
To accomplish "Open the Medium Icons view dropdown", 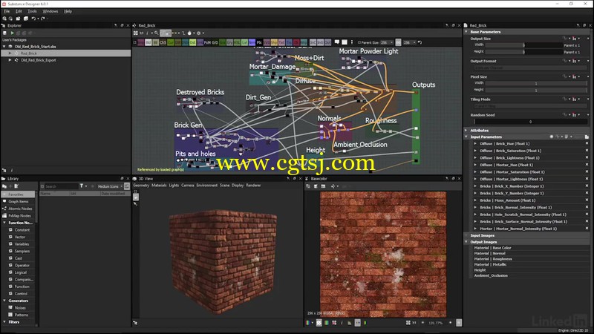I will coord(109,186).
